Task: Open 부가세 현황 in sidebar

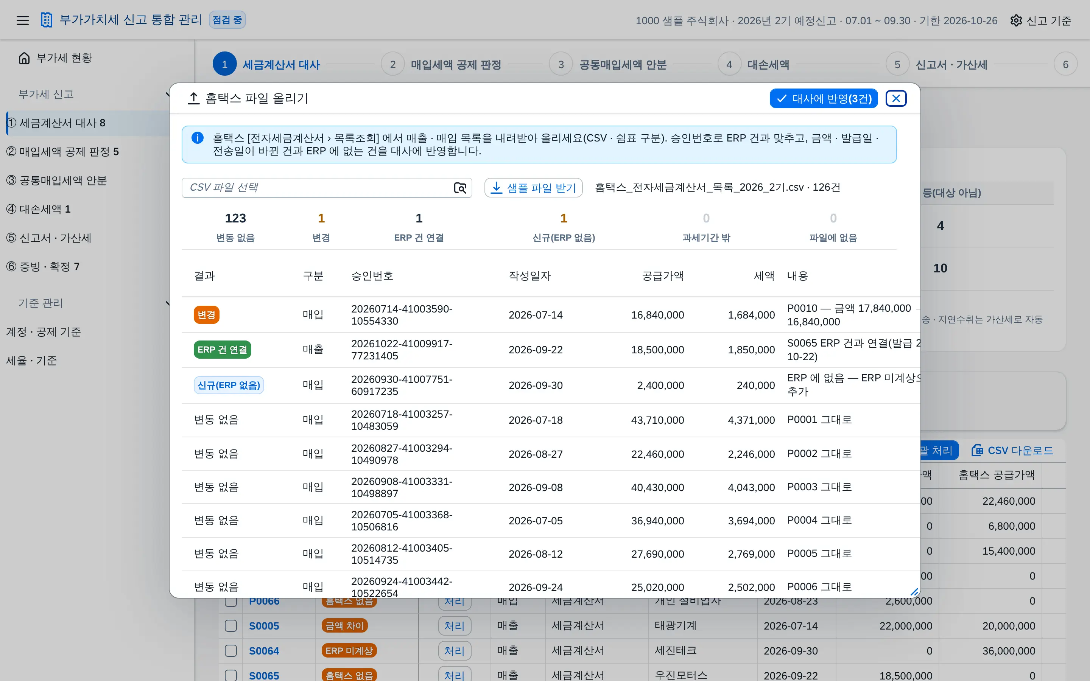Action: [x=64, y=58]
